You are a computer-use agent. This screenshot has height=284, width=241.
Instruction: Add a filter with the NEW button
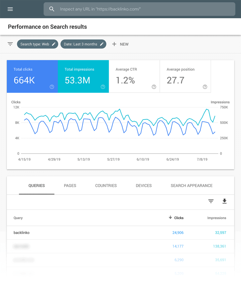coord(120,44)
